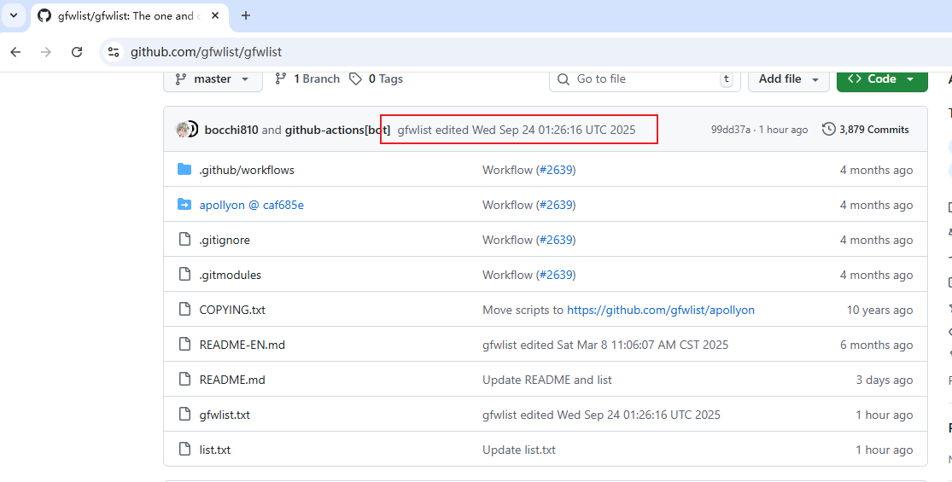Open commit hash 99dd37a
The image size is (952, 482).
[730, 130]
